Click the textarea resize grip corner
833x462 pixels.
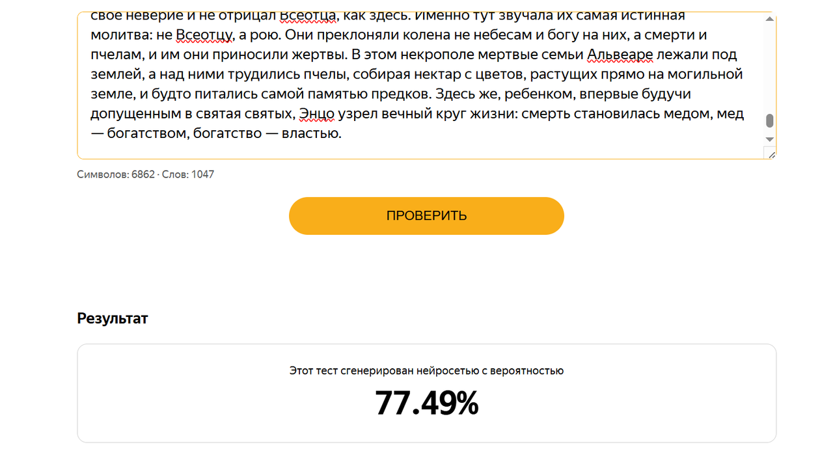coord(771,153)
